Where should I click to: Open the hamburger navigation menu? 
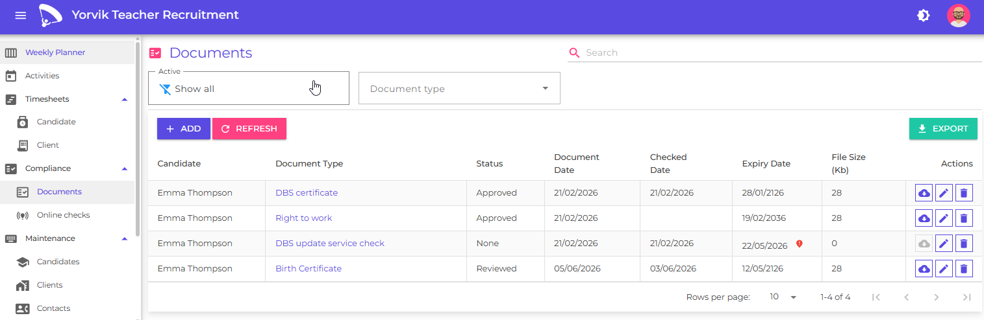pyautogui.click(x=21, y=15)
